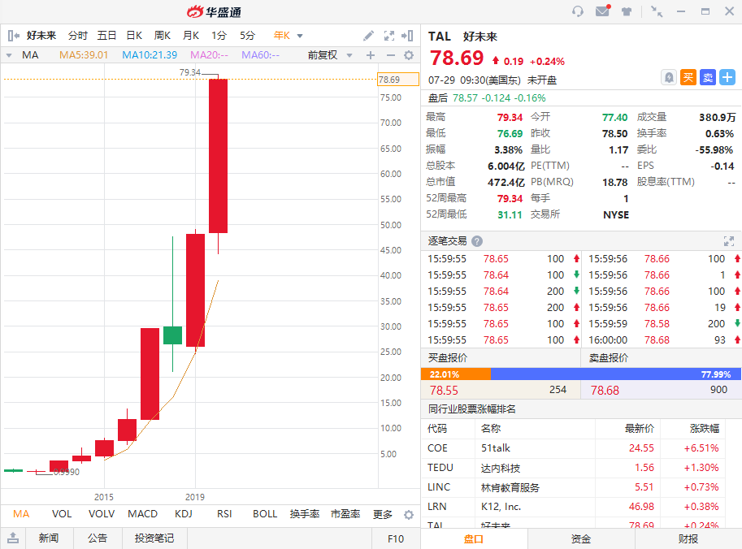The width and height of the screenshot is (742, 549).
Task: Add TAL to watchlist plus icon
Action: (727, 77)
